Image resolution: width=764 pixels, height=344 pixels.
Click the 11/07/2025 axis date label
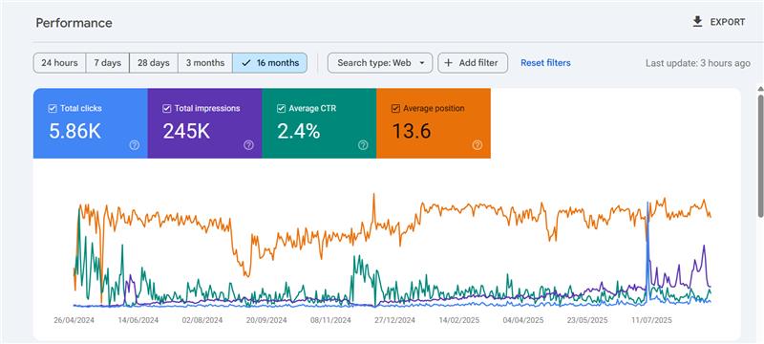point(651,321)
